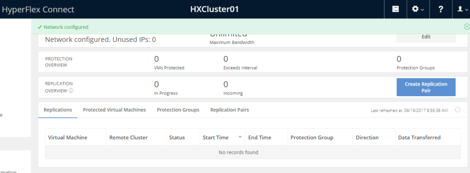Open the messages list icon in header
Screen dimensions: 470x173
(395, 9)
